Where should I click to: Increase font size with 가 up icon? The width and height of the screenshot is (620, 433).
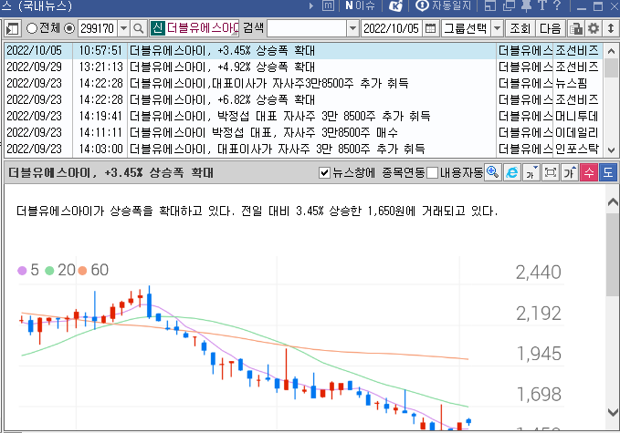pos(570,172)
